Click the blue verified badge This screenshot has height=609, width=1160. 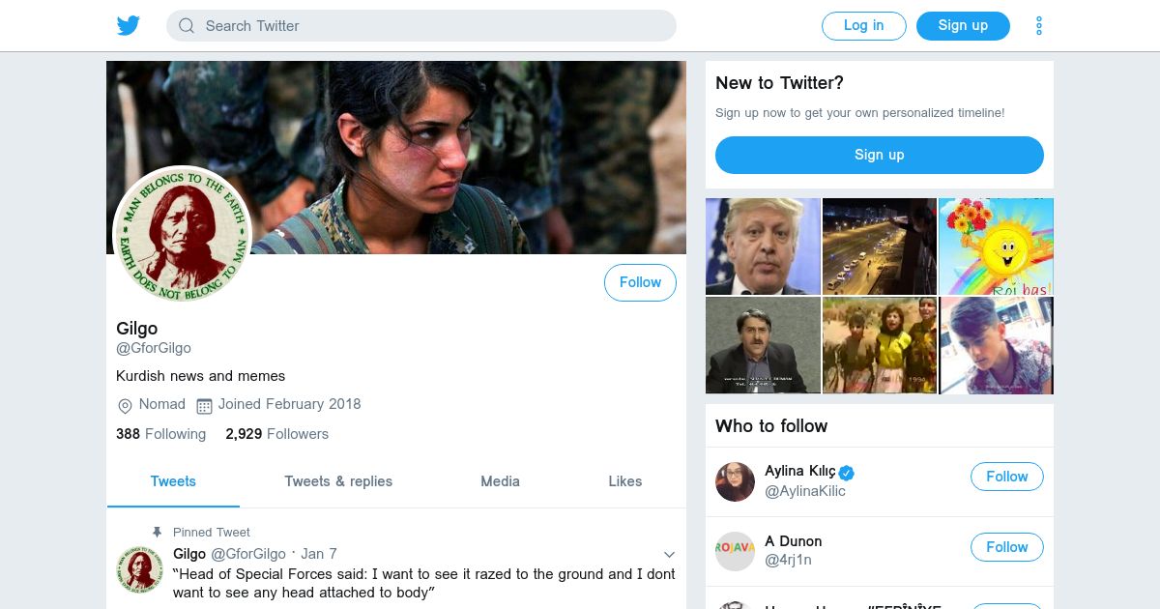click(847, 473)
